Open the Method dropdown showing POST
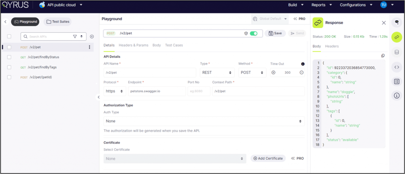 (252, 73)
